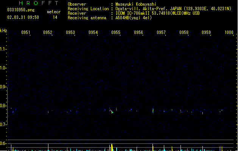The image size is (238, 151).
Task: Click time marker 0951
Action: point(25,32)
